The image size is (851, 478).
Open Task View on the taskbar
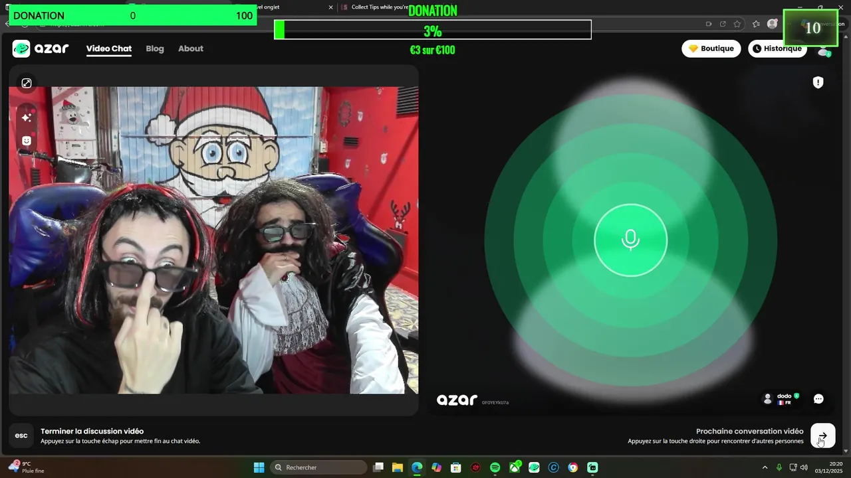click(x=378, y=467)
